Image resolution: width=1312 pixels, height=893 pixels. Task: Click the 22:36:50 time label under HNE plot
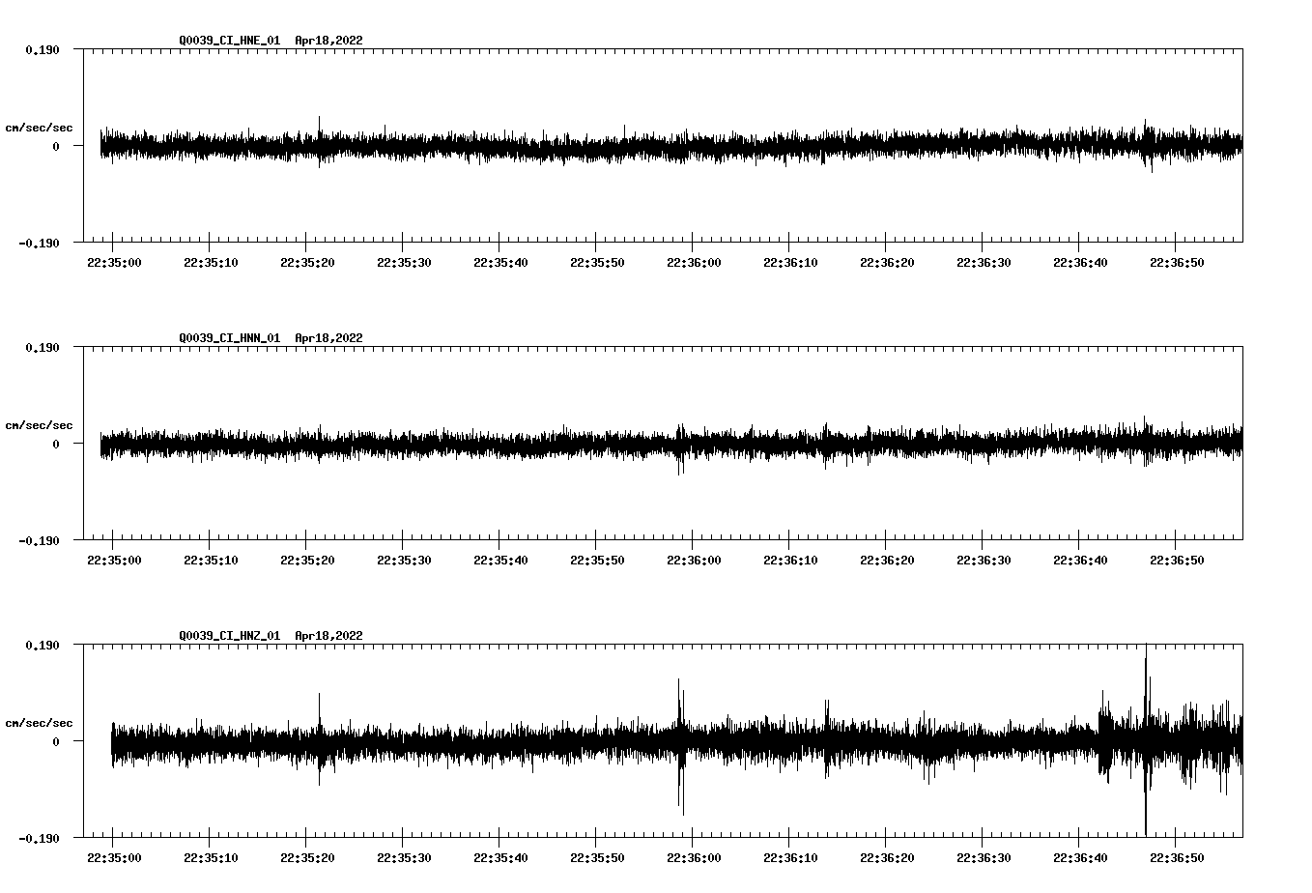tap(1177, 262)
